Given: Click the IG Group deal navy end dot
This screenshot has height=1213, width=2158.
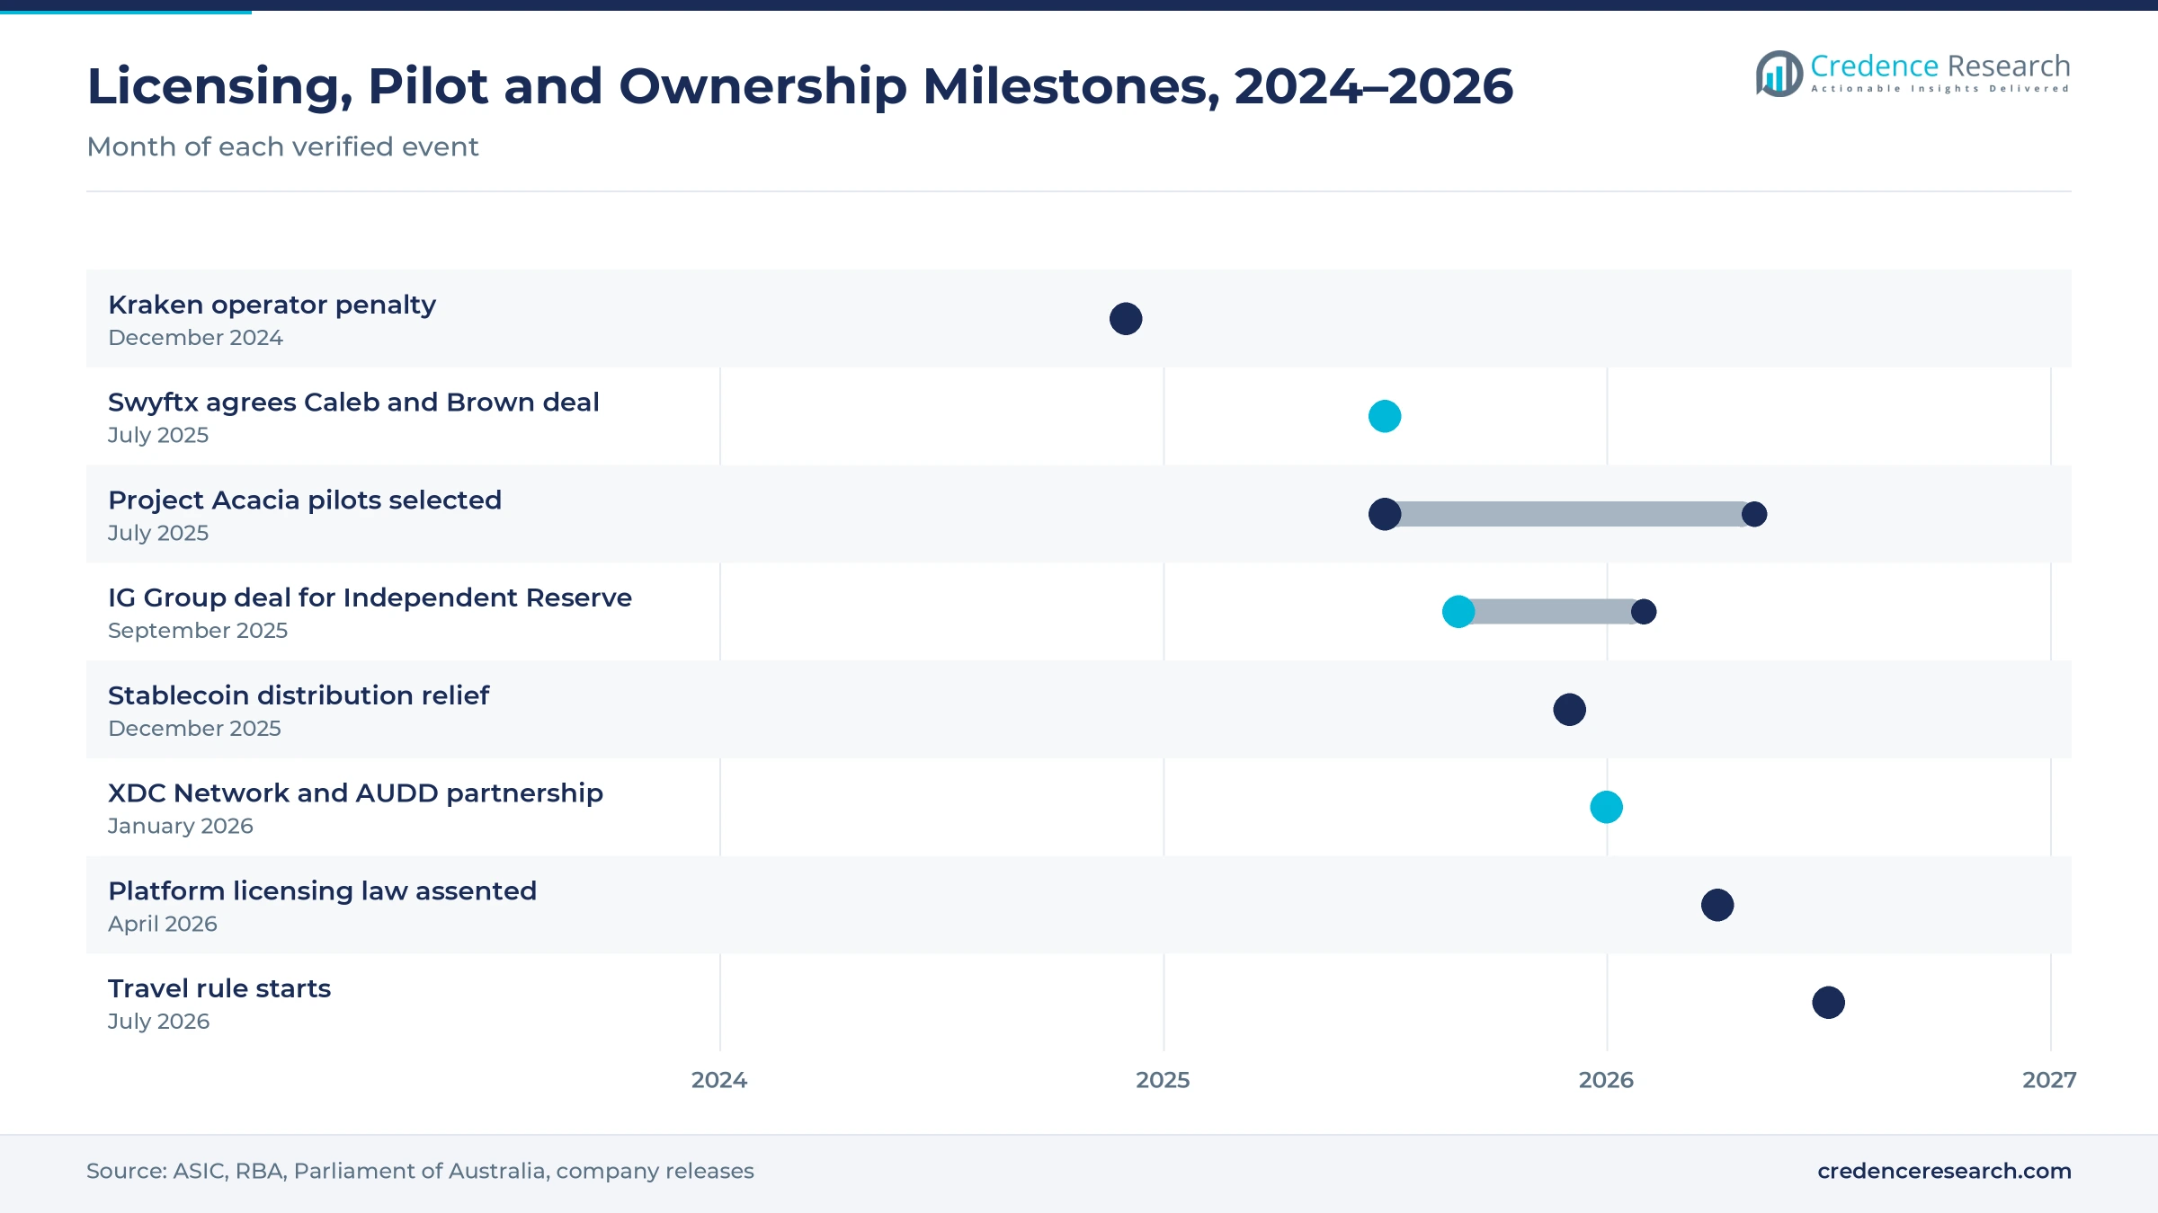Looking at the screenshot, I should pos(1644,612).
